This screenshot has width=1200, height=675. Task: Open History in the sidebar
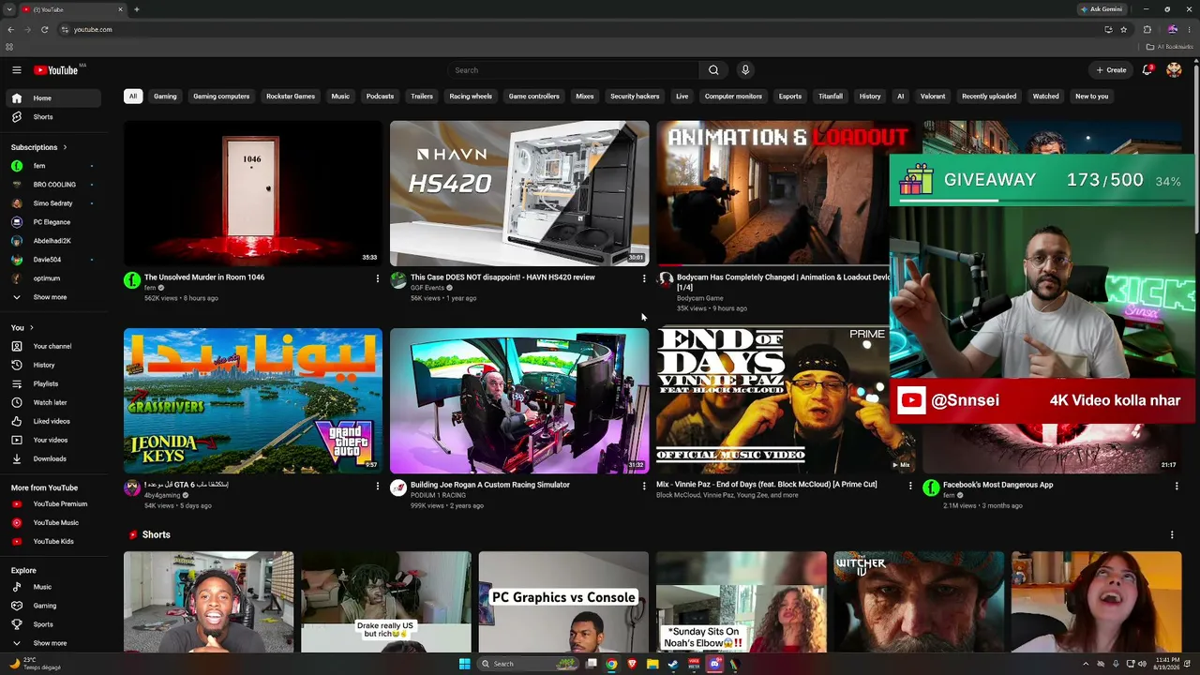tap(53, 365)
